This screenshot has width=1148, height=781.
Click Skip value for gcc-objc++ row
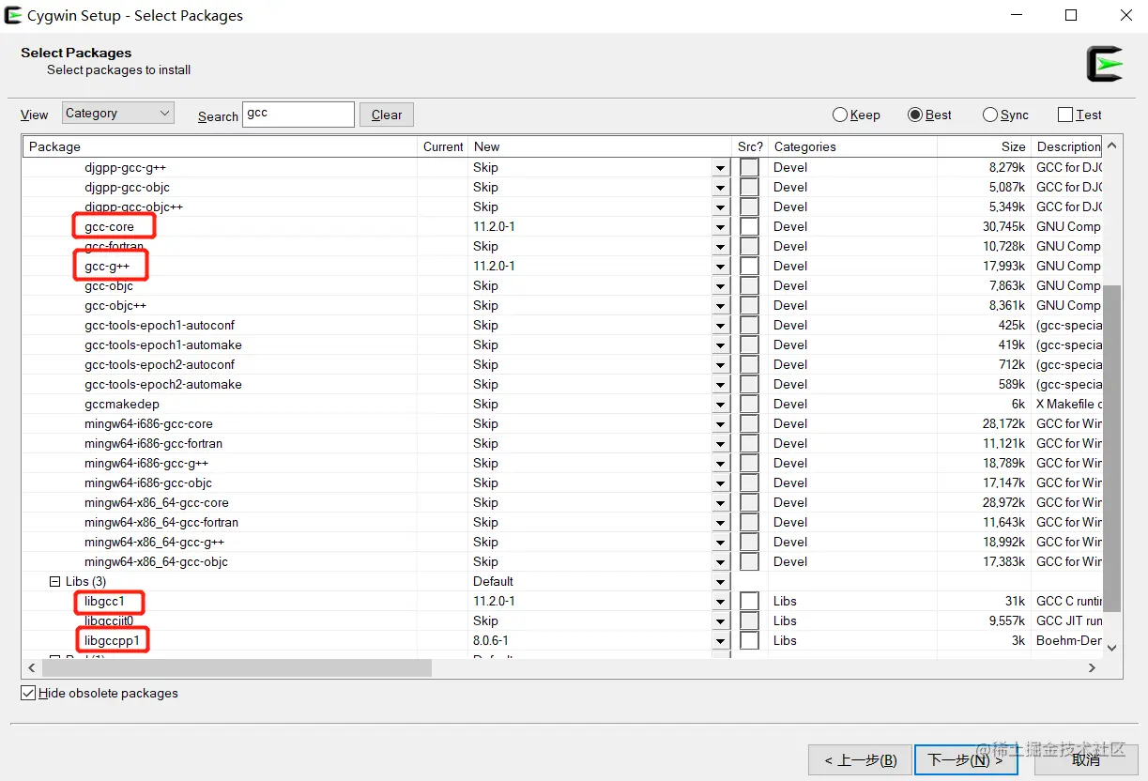click(485, 305)
